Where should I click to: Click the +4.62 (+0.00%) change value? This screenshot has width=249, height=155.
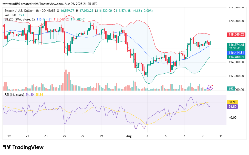(x=142, y=11)
